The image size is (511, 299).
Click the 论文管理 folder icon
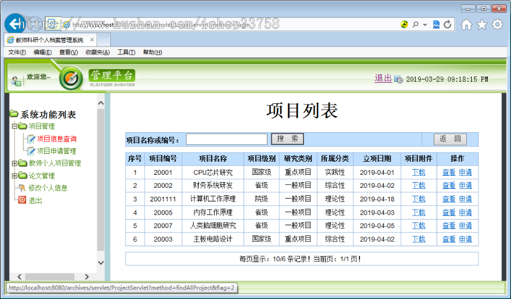click(x=23, y=175)
